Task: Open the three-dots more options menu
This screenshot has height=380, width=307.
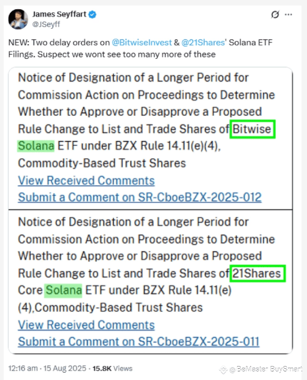Action: click(x=289, y=15)
